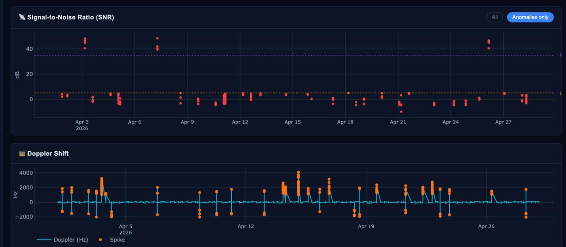Click the Apr 24 SNR axis label
566x247 pixels.
tap(451, 122)
